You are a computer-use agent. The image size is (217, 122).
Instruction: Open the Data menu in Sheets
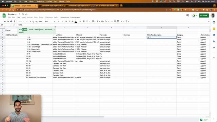coord(36,17)
